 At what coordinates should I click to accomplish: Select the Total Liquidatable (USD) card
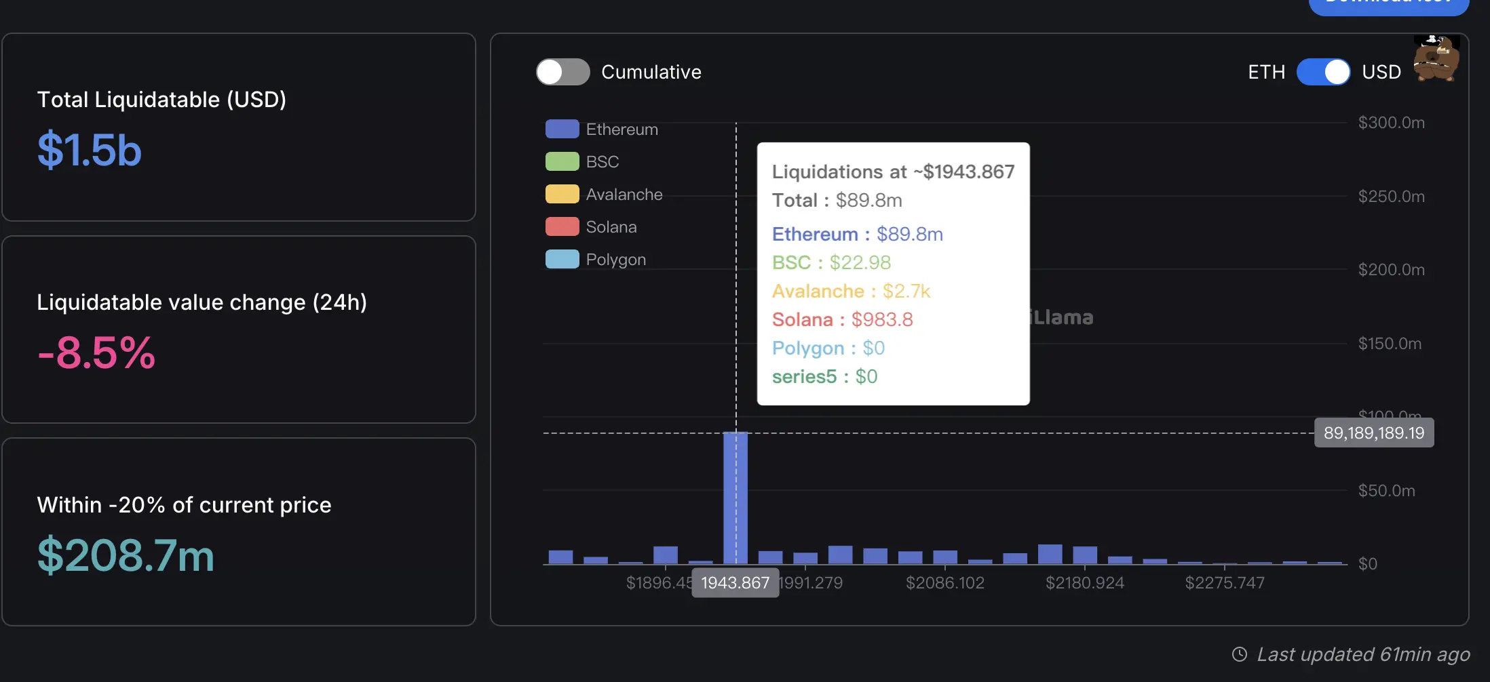(239, 127)
